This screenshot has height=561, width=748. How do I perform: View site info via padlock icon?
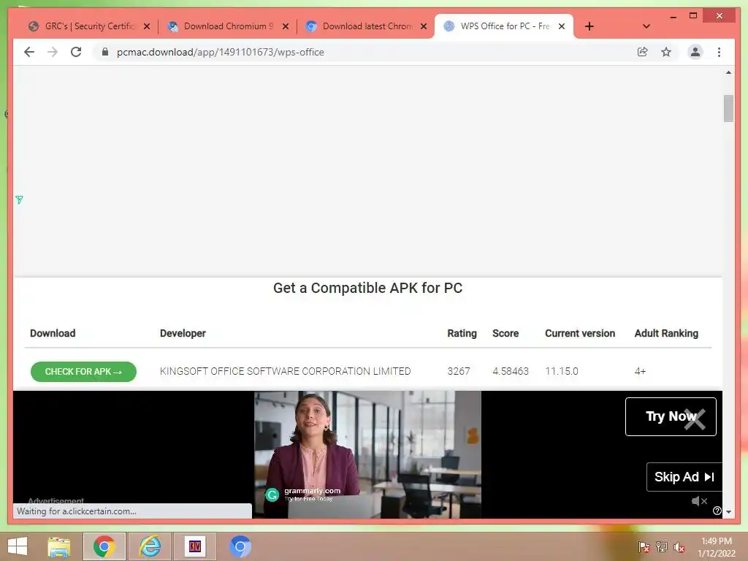pyautogui.click(x=105, y=52)
